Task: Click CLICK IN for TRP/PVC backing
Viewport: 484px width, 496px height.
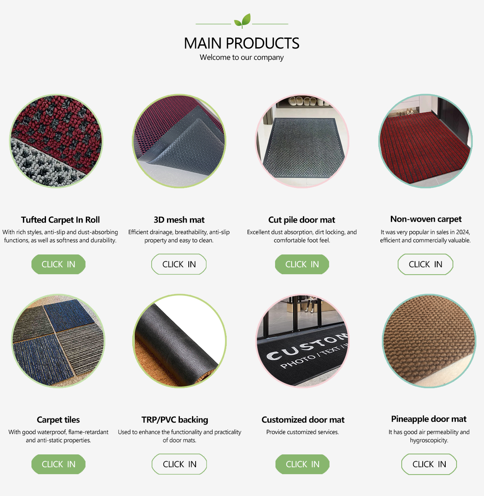Action: 179,464
